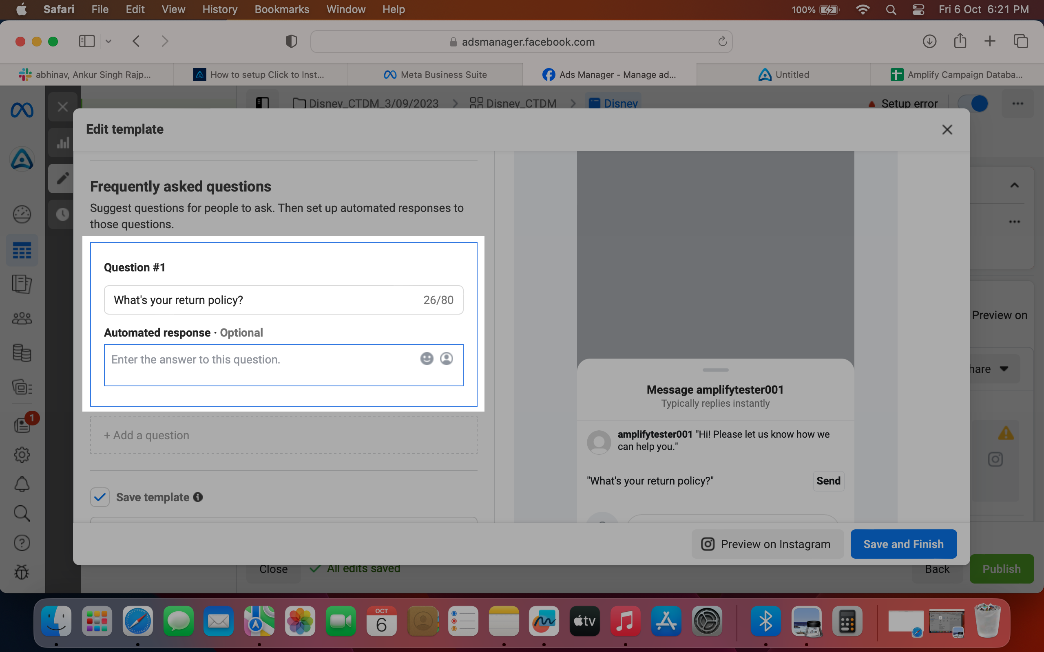Click Preview on Instagram button
1044x652 pixels.
[x=767, y=544]
